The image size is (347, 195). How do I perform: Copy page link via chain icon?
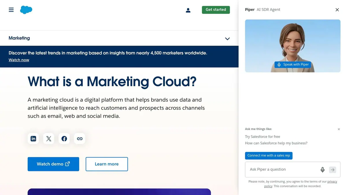(80, 139)
